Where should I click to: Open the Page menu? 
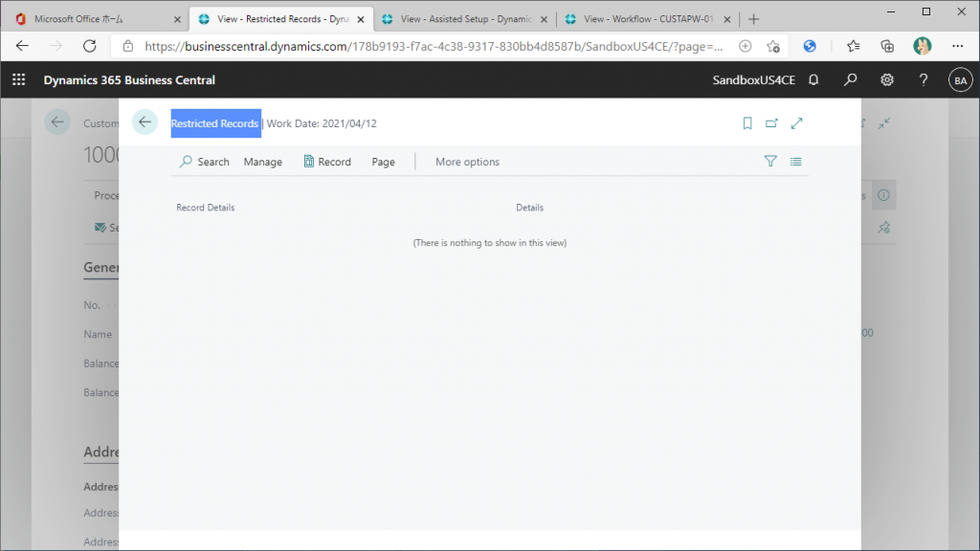383,162
